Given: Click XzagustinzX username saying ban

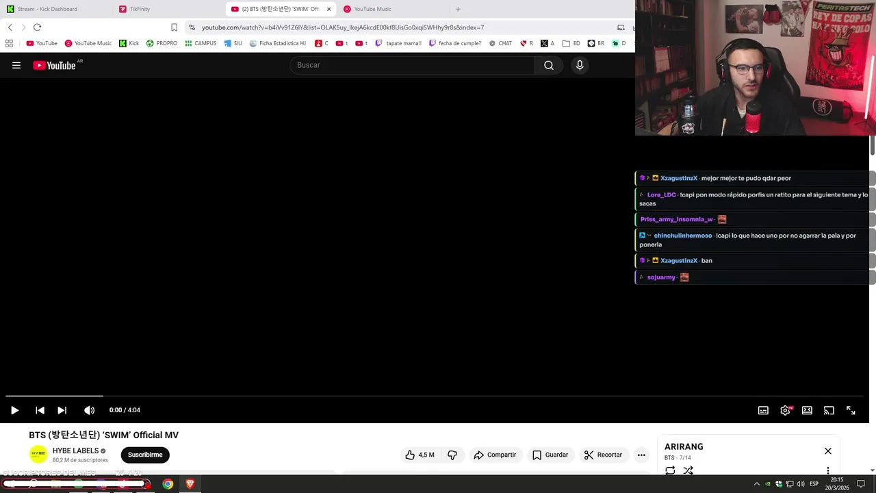Looking at the screenshot, I should point(678,260).
